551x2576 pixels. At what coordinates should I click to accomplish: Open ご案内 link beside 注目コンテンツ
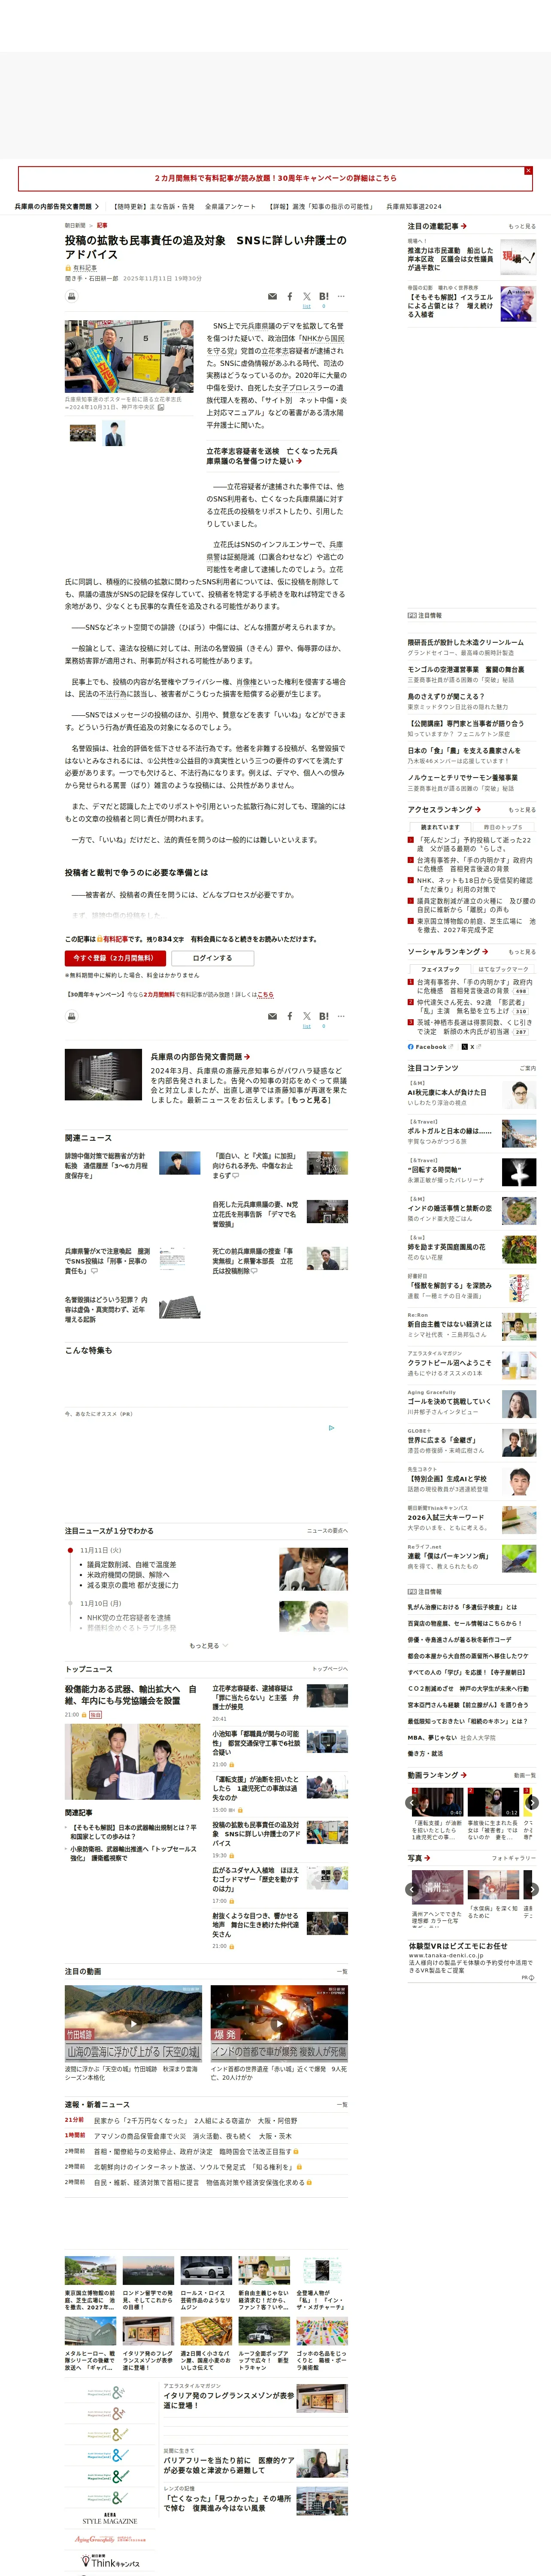tap(527, 1068)
